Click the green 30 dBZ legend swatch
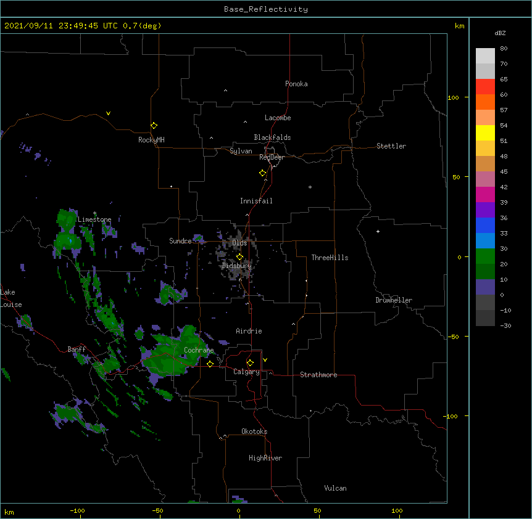Image resolution: width=532 pixels, height=519 pixels. (485, 256)
